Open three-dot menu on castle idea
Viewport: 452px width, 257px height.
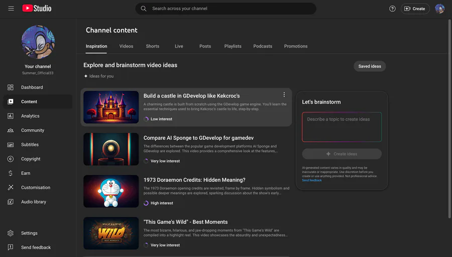284,95
